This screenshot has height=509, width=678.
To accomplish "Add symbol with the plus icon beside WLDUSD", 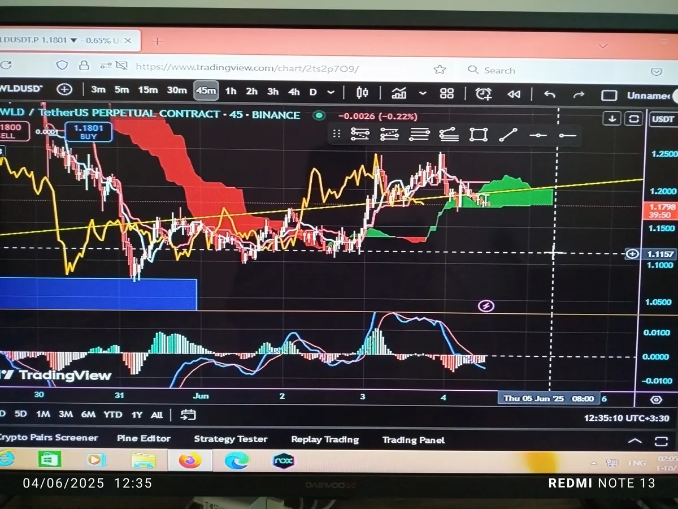I will coord(64,90).
